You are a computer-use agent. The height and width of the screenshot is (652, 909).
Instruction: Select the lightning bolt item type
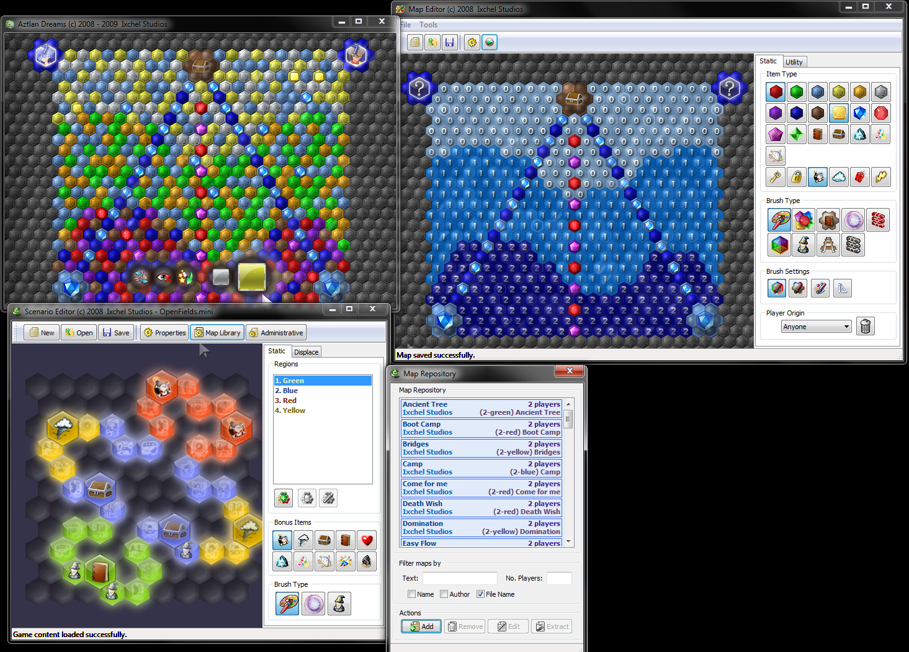click(880, 177)
